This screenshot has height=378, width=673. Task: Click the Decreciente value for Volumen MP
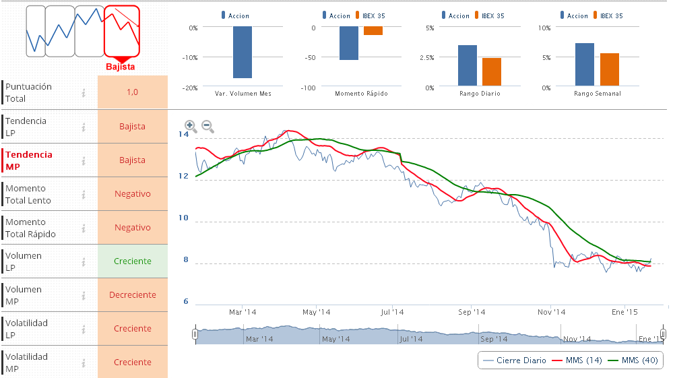coord(133,295)
